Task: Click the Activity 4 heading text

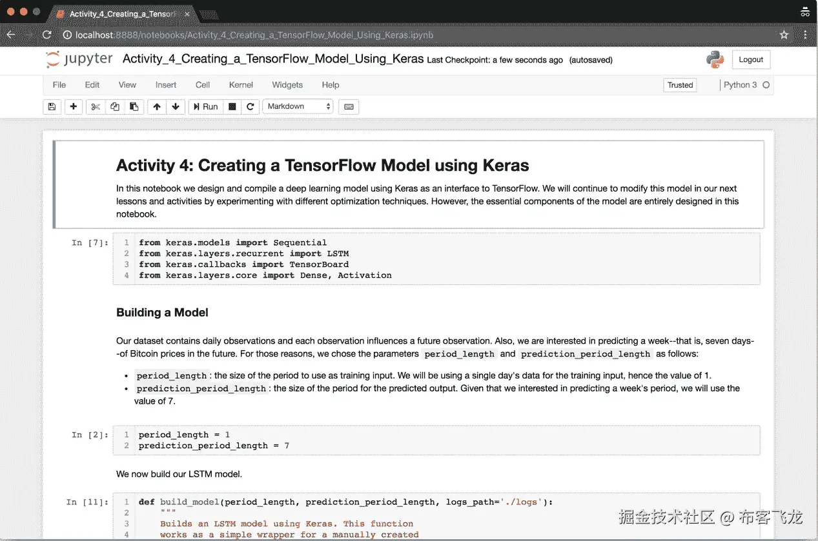Action: [322, 166]
